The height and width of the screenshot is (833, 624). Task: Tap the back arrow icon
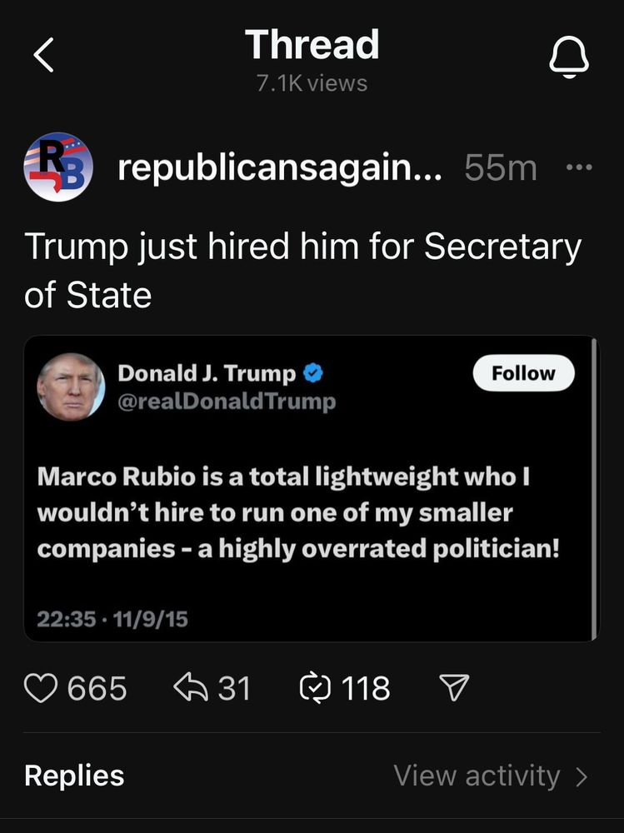43,57
